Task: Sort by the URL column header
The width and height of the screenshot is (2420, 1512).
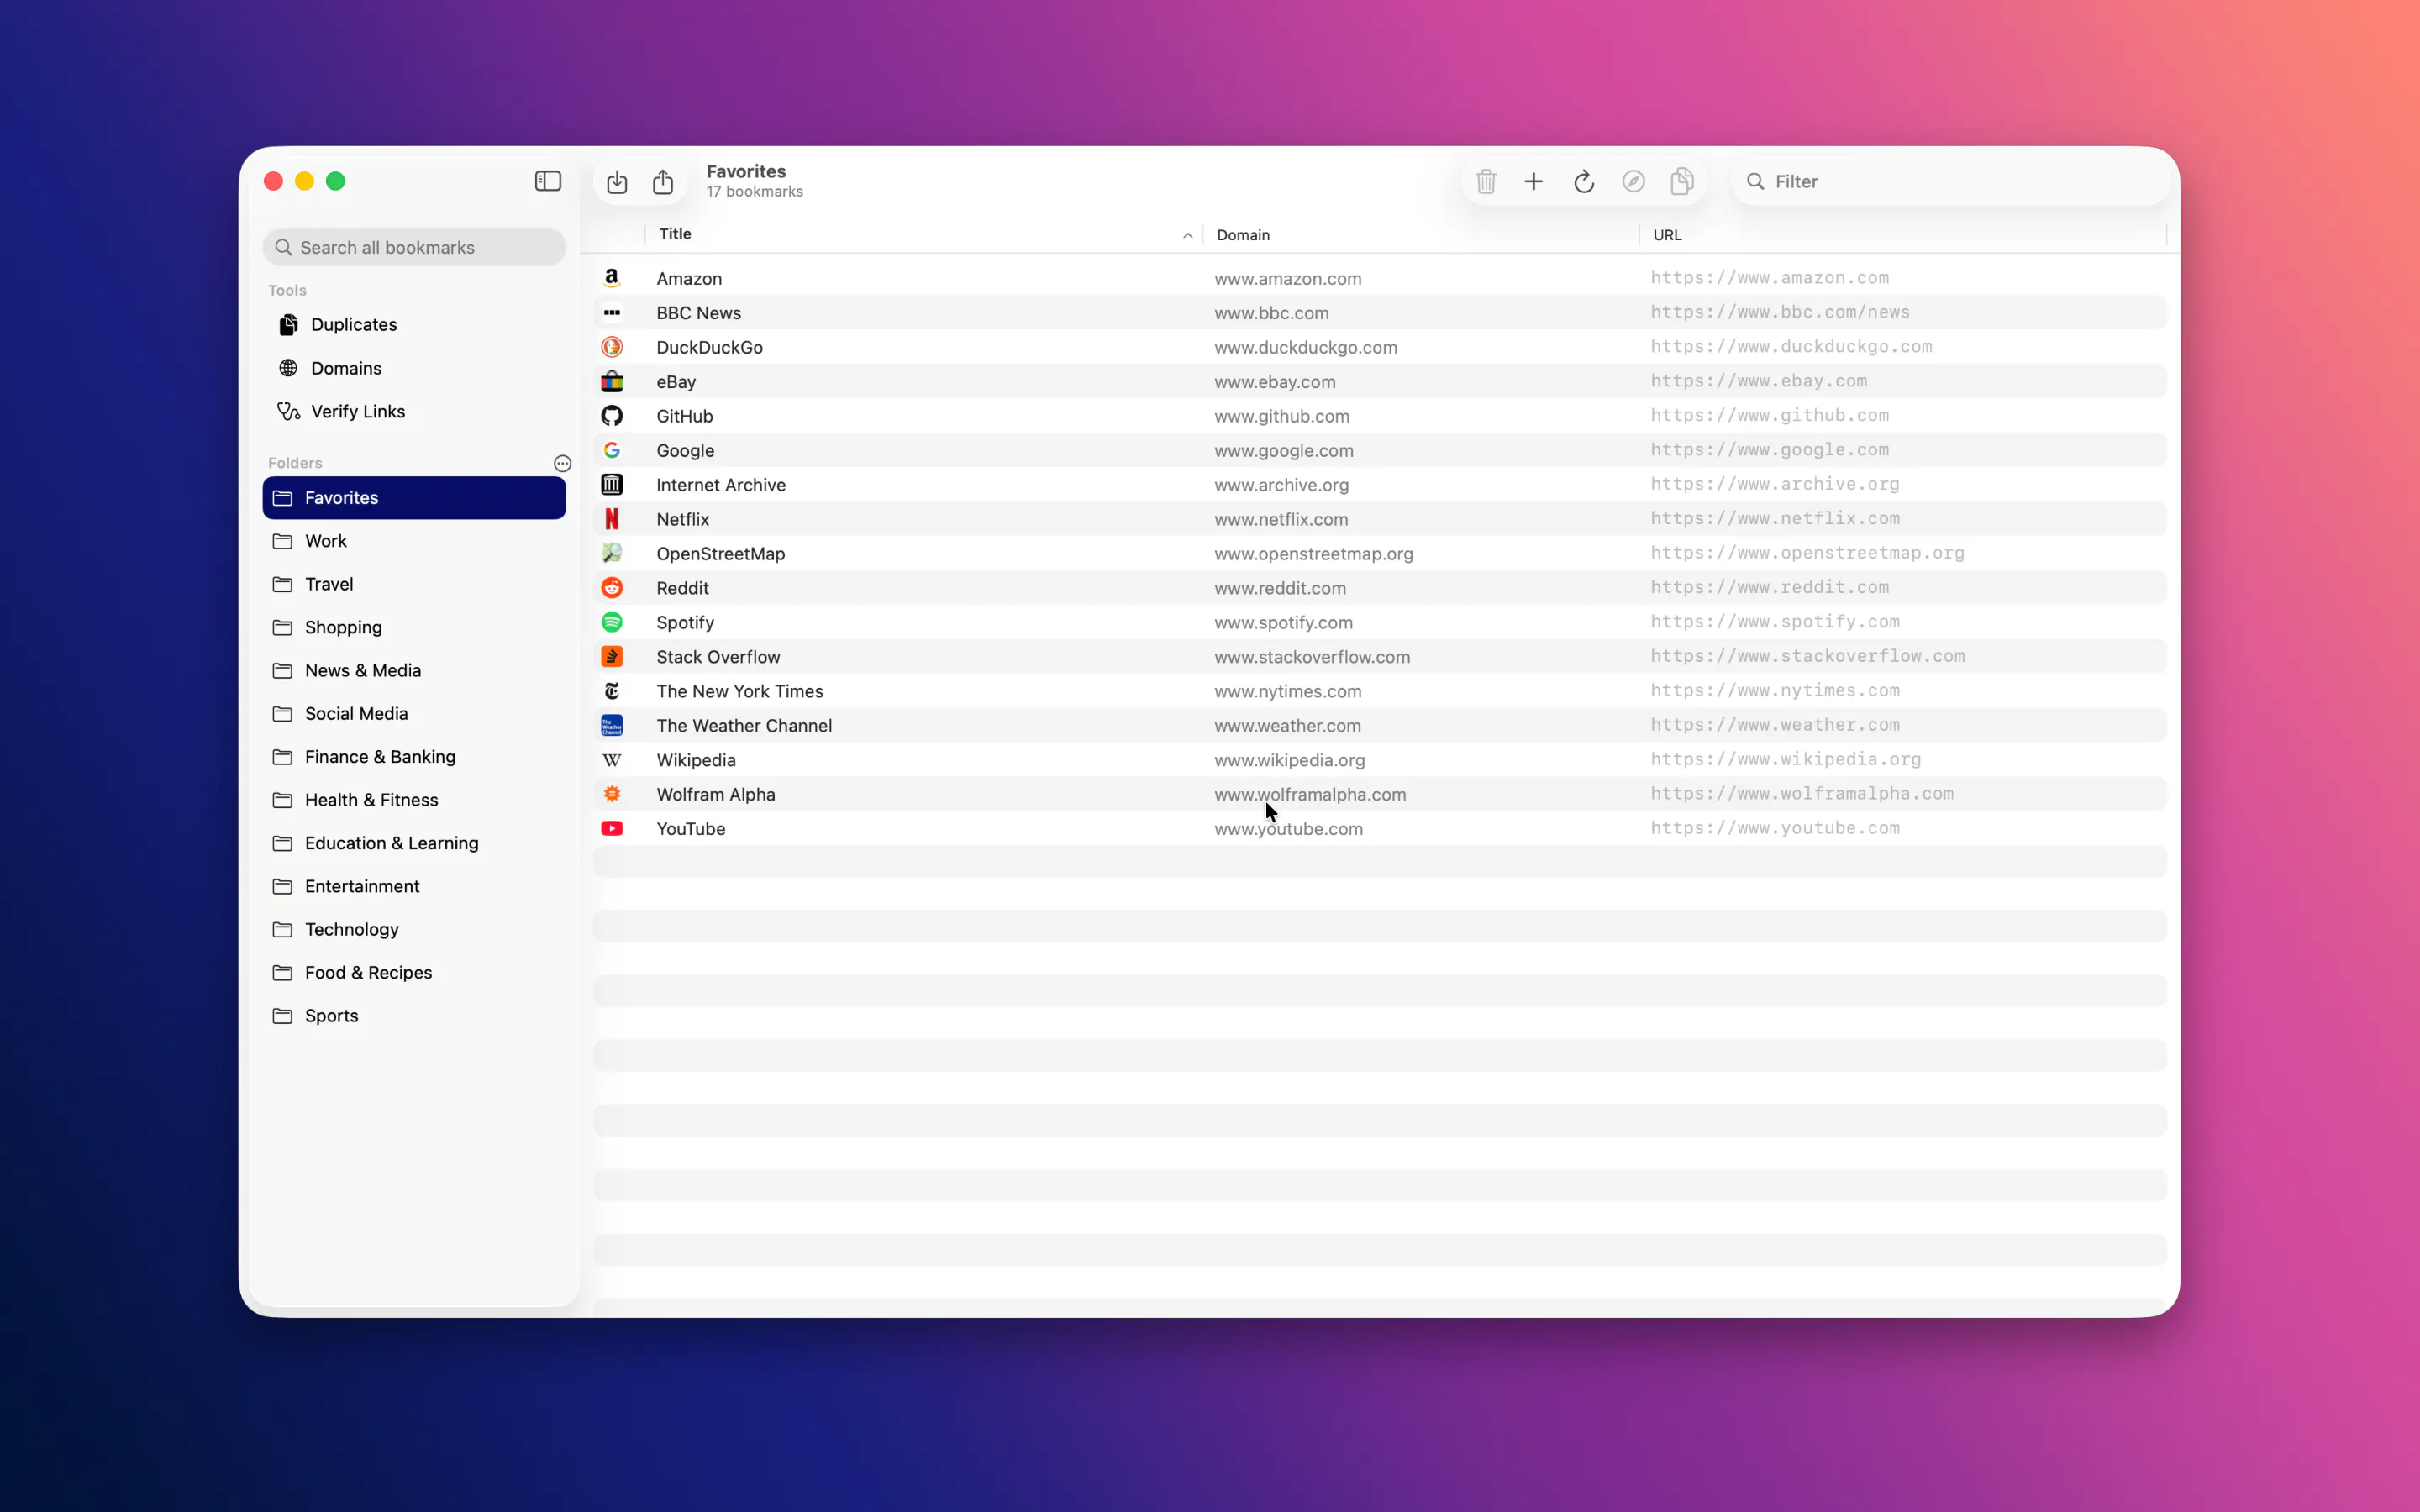Action: click(x=1903, y=235)
